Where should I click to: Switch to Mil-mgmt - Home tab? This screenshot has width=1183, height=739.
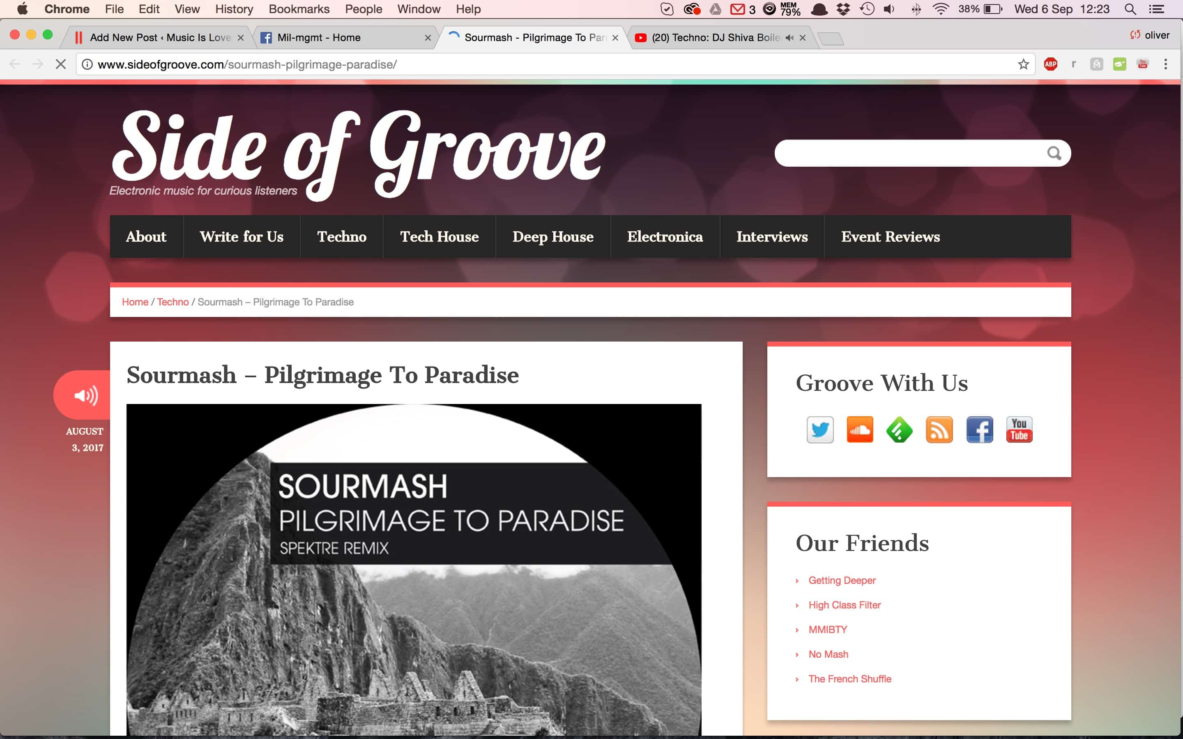click(x=342, y=38)
